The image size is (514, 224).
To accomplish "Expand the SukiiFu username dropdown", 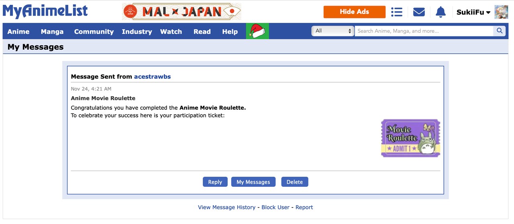I will pos(473,12).
